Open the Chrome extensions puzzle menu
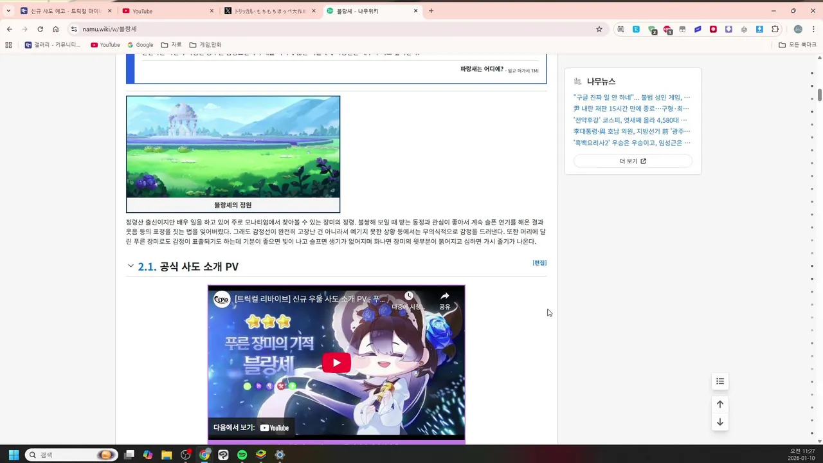The height and width of the screenshot is (463, 823). click(x=775, y=29)
